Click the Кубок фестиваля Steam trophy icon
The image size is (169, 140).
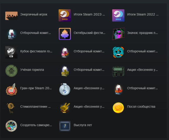[11, 52]
